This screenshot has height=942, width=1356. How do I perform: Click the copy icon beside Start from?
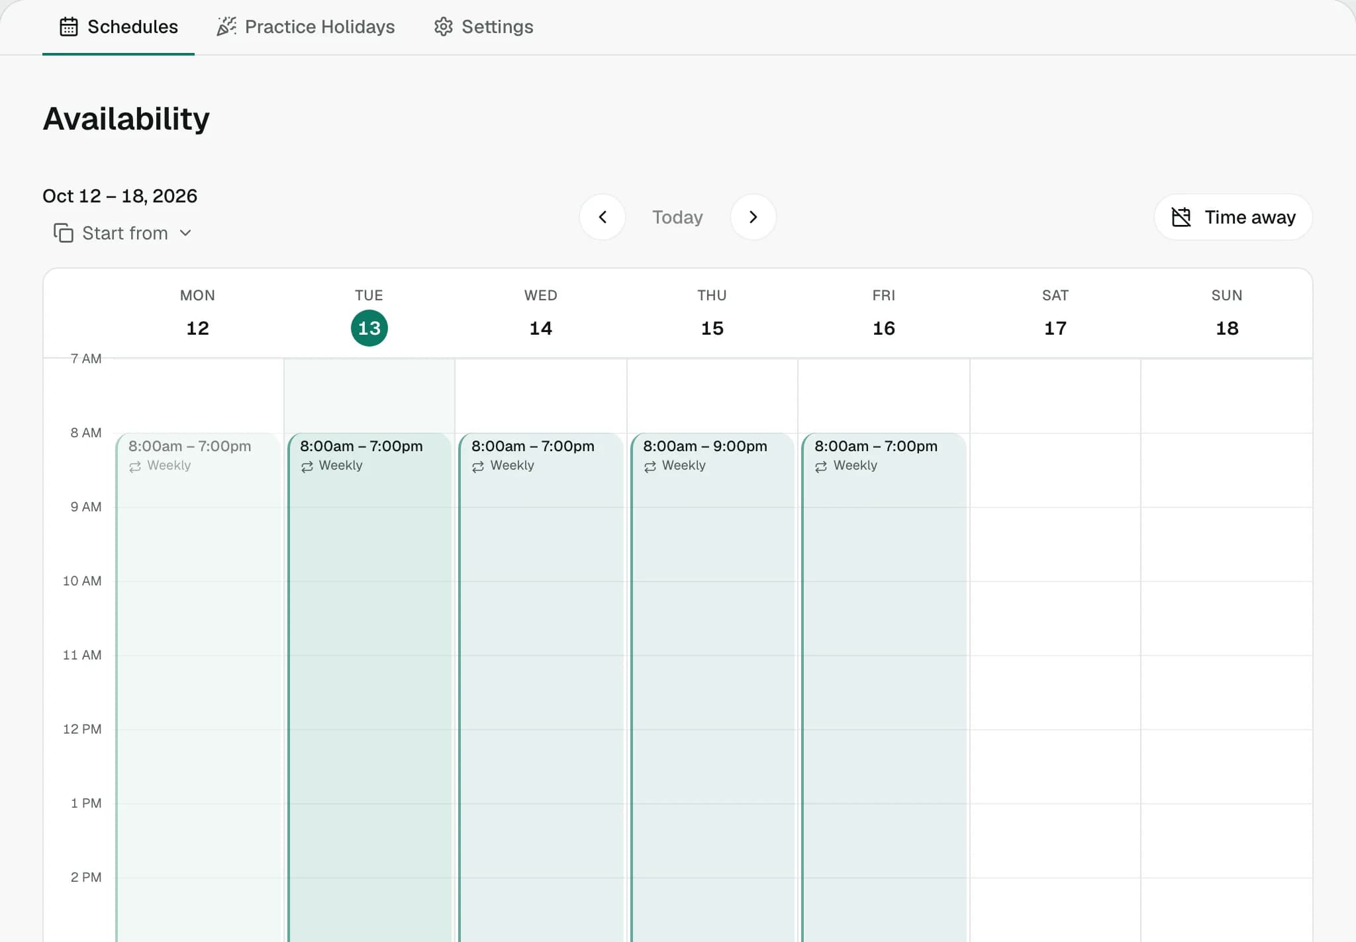64,233
